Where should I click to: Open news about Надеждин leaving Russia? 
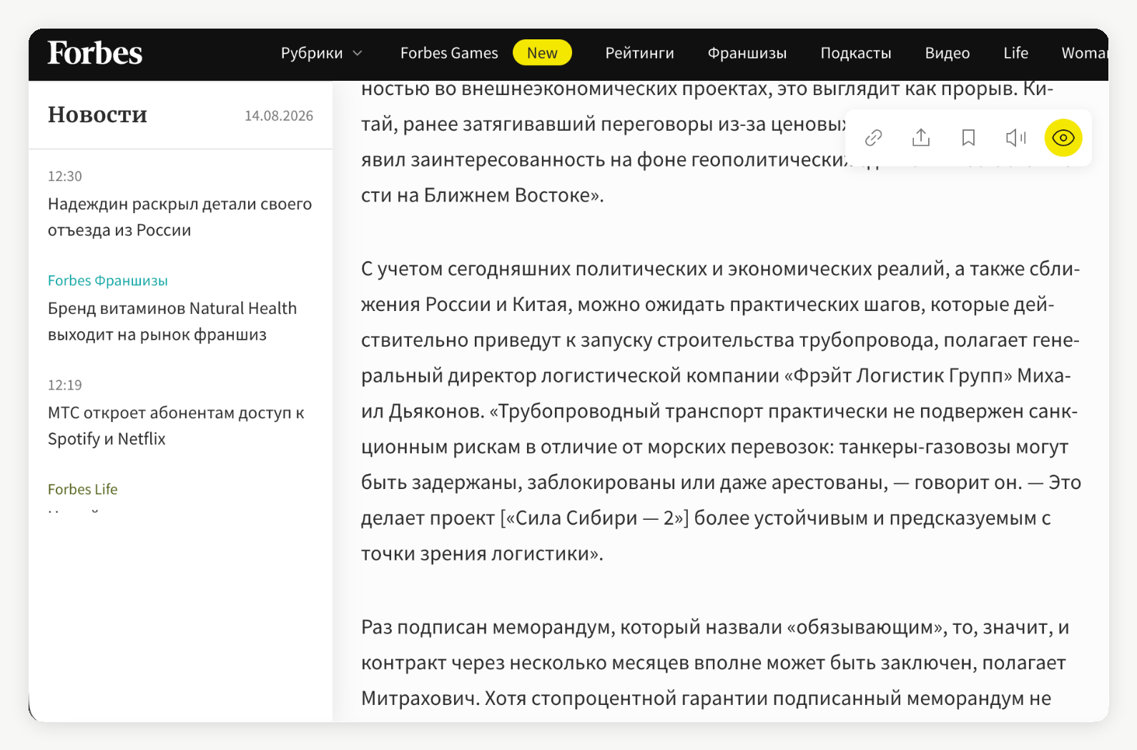[180, 217]
